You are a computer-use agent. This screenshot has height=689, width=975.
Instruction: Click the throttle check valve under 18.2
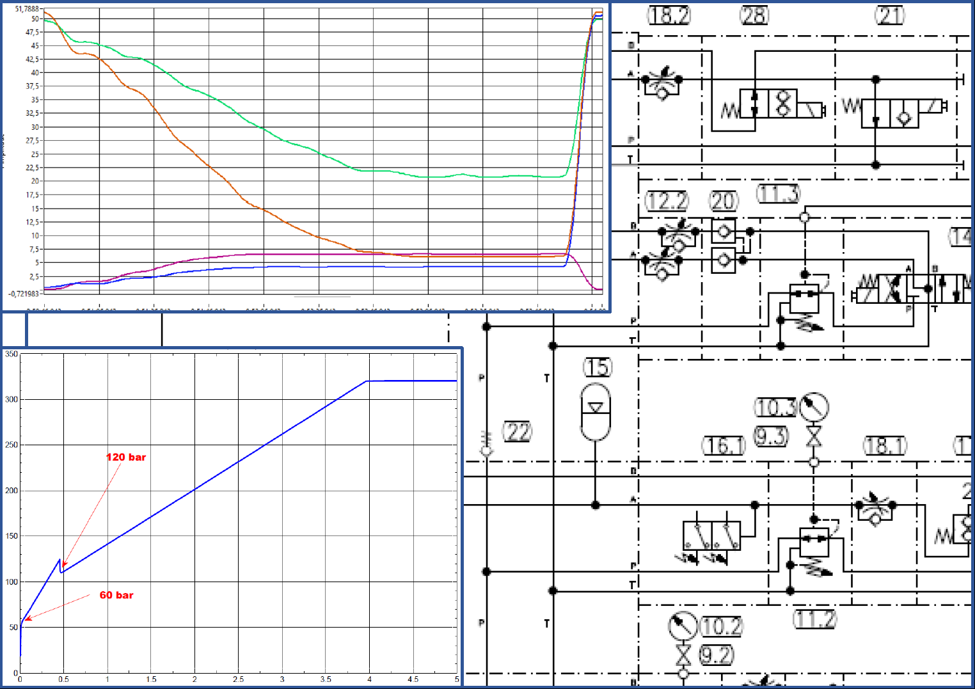tap(663, 83)
